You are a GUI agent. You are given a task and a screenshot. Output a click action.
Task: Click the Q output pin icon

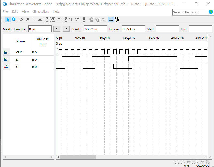point(6,66)
